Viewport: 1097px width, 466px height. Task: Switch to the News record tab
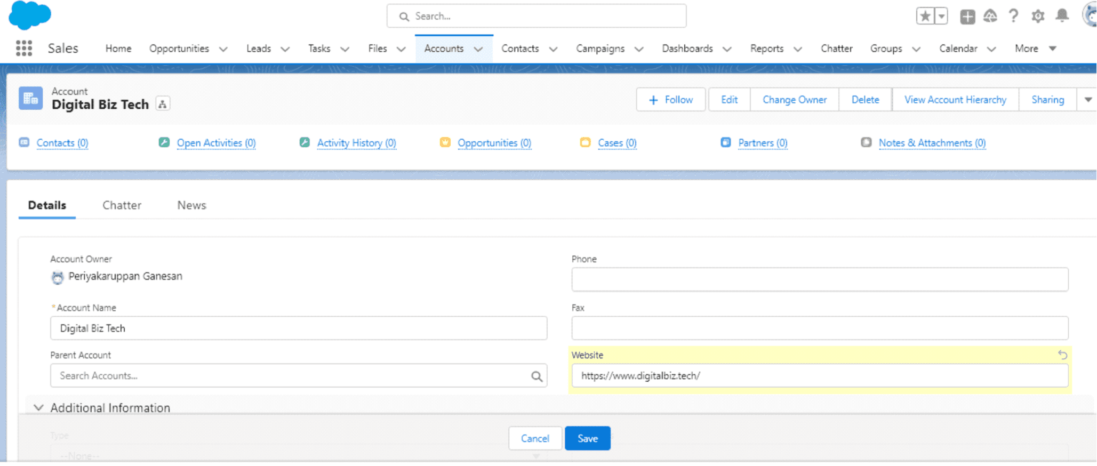pyautogui.click(x=192, y=205)
